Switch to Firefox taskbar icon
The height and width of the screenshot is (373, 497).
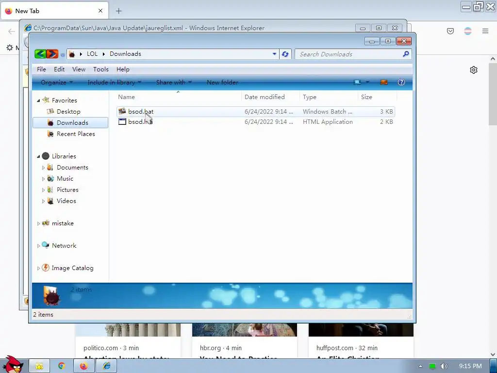click(x=83, y=366)
